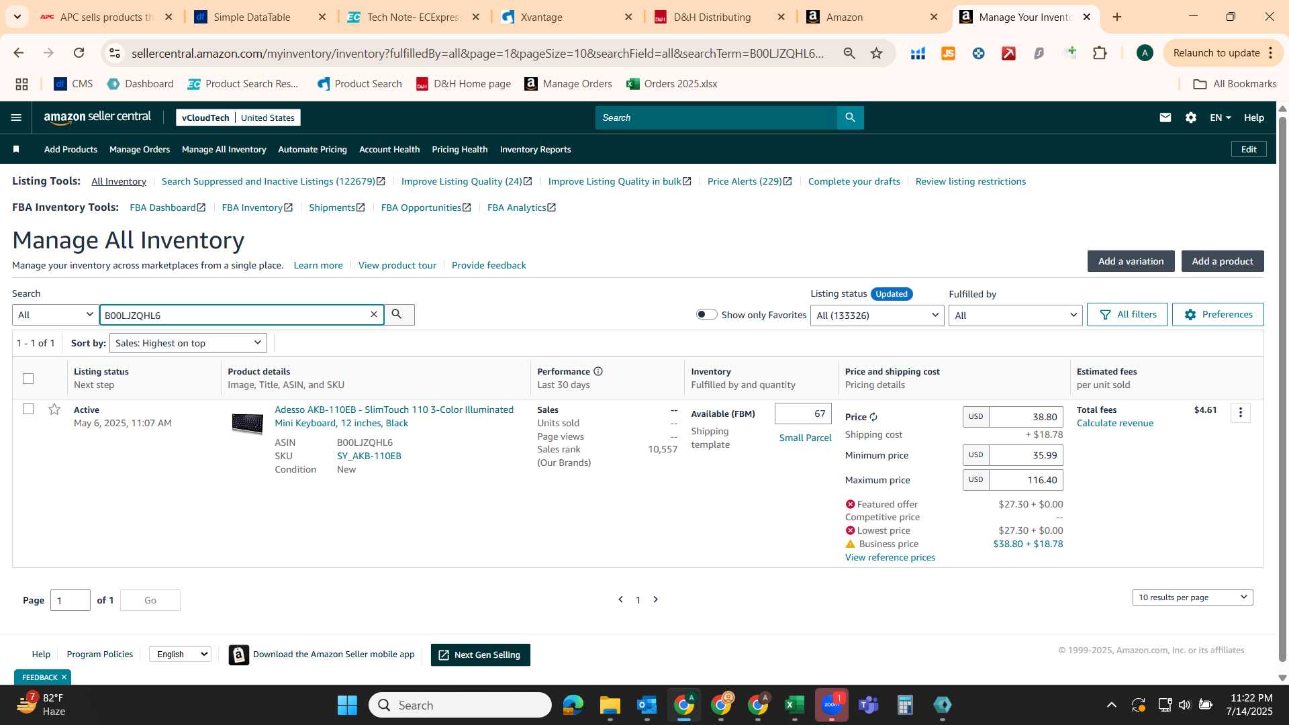Open Chrome profile avatar A

coord(1145,53)
